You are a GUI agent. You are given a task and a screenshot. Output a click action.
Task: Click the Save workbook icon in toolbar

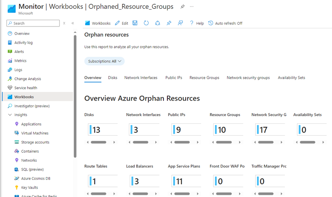tap(135, 23)
